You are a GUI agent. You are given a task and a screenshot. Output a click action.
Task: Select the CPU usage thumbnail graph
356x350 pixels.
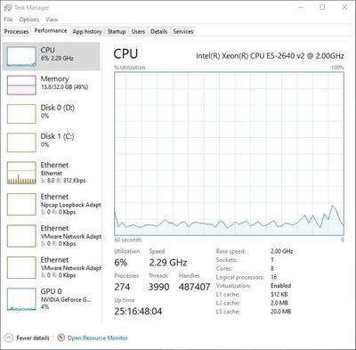(21, 56)
